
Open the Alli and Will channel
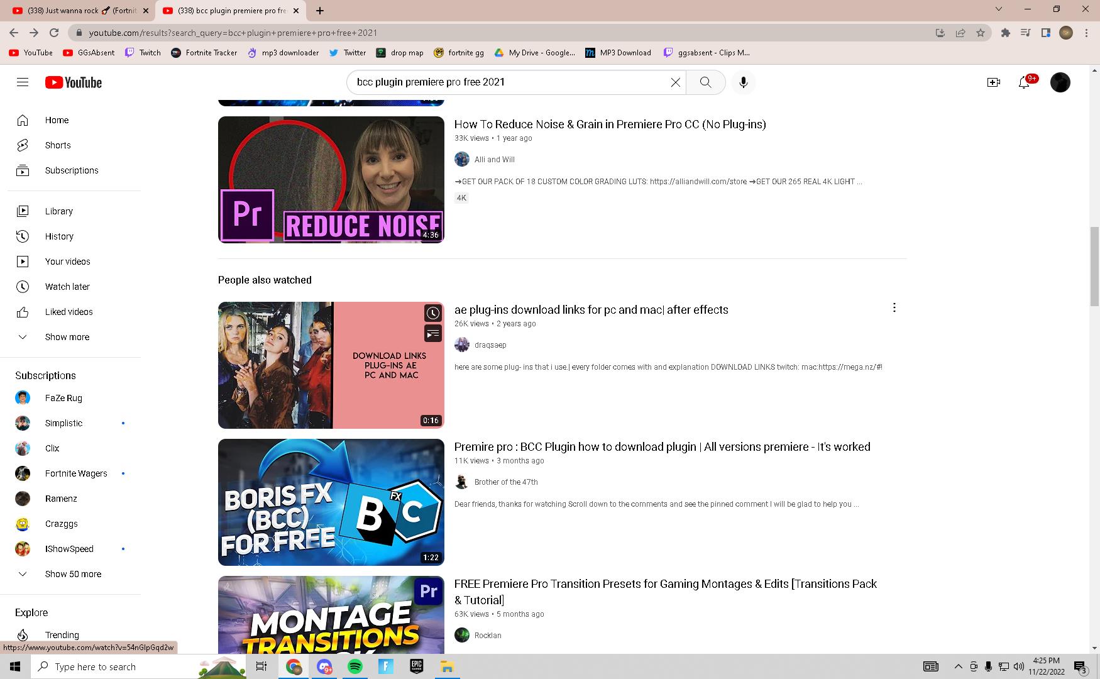click(x=494, y=160)
